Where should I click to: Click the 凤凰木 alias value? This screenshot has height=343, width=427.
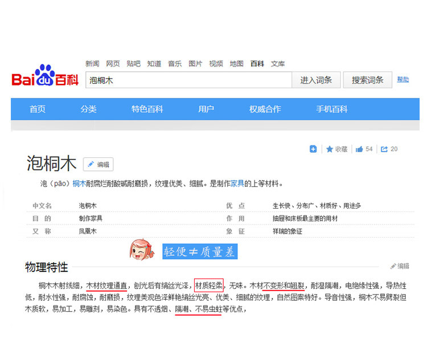click(x=88, y=231)
